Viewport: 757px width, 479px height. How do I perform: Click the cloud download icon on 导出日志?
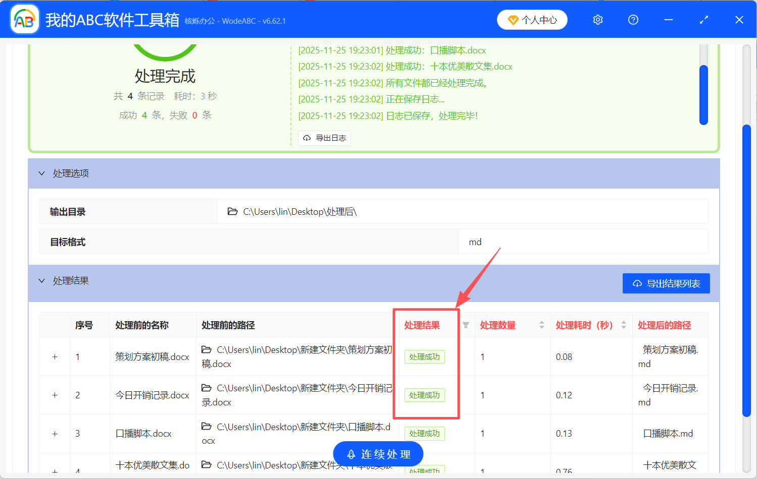coord(308,138)
